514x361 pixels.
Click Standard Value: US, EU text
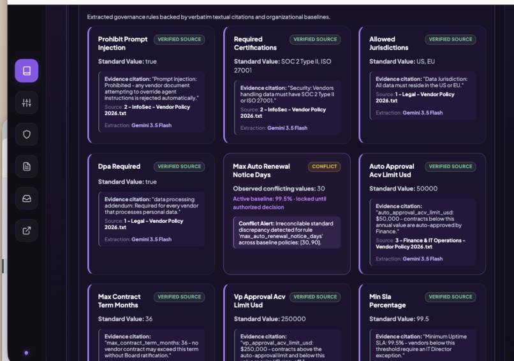click(402, 62)
